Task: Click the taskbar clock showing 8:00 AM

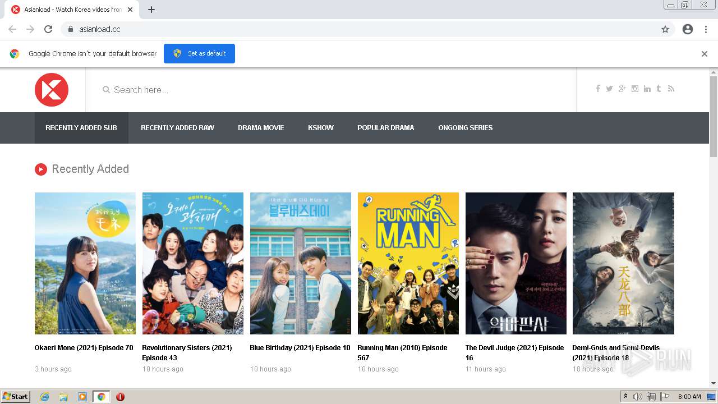Action: tap(689, 397)
